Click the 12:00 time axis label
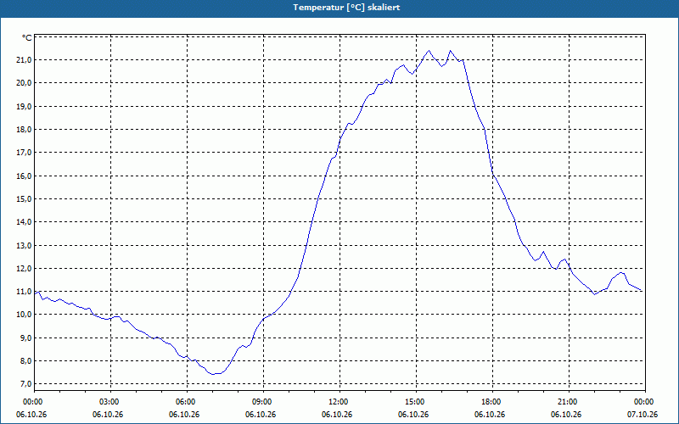Viewport: 679px width, 424px height. [339, 402]
